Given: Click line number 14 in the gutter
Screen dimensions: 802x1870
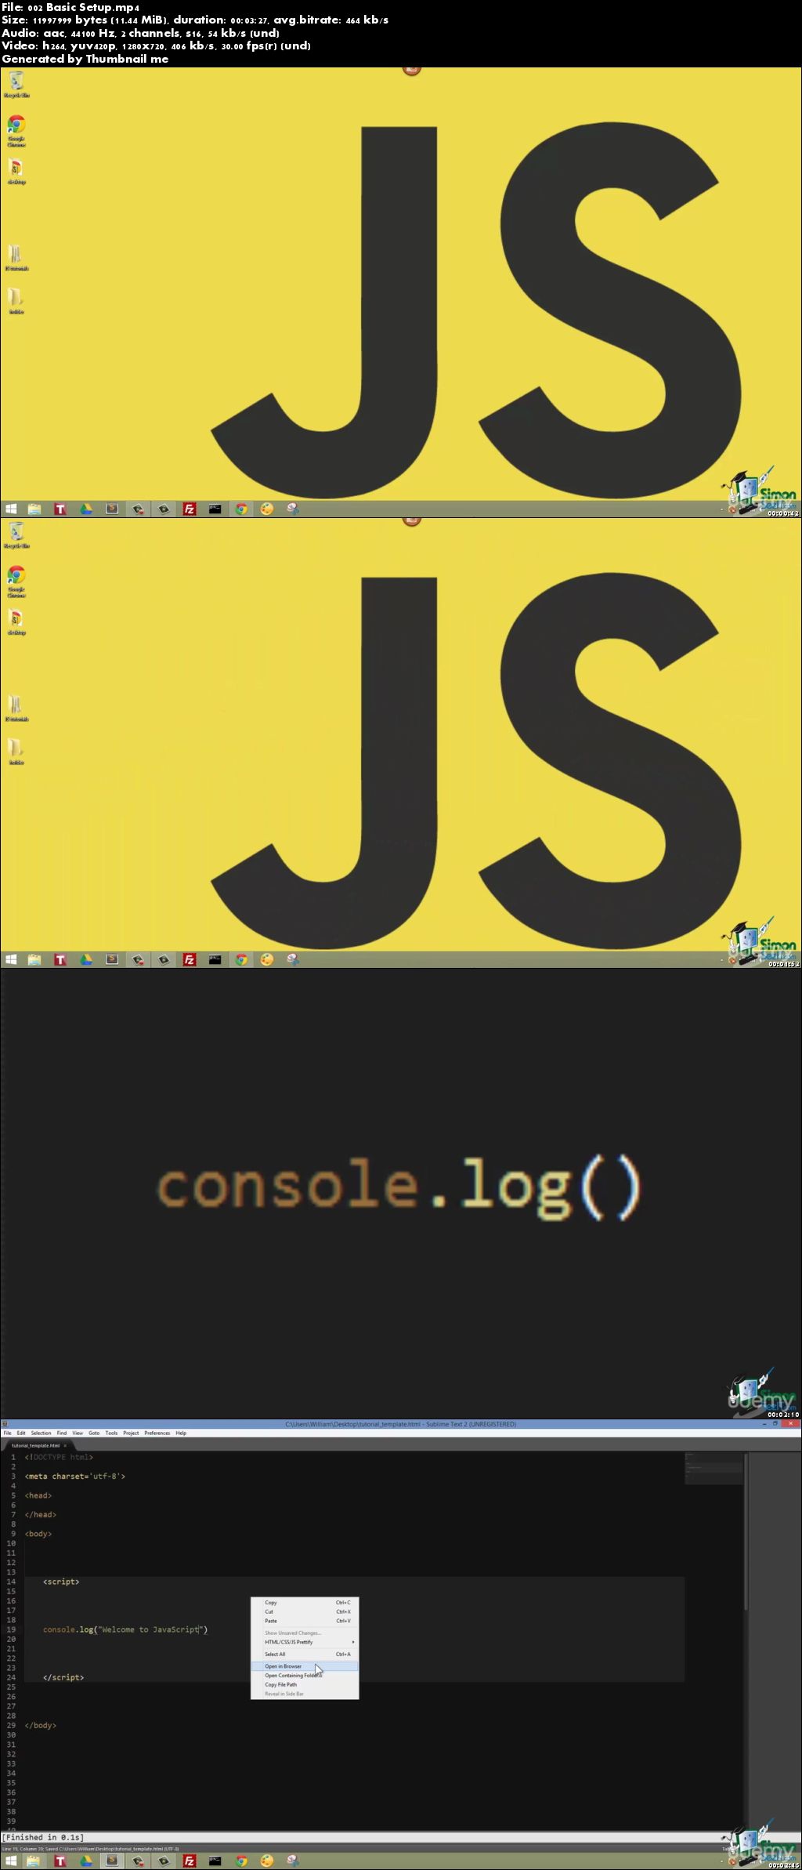Looking at the screenshot, I should click(x=11, y=1582).
